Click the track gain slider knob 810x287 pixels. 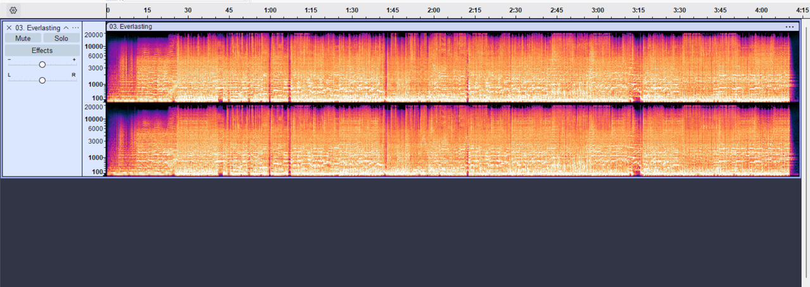click(x=42, y=64)
